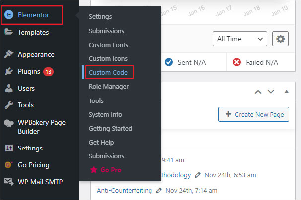Click pencil edit icon before Nov 24th, 6:53 am
Viewport: 301px width, 200px height.
pos(198,175)
